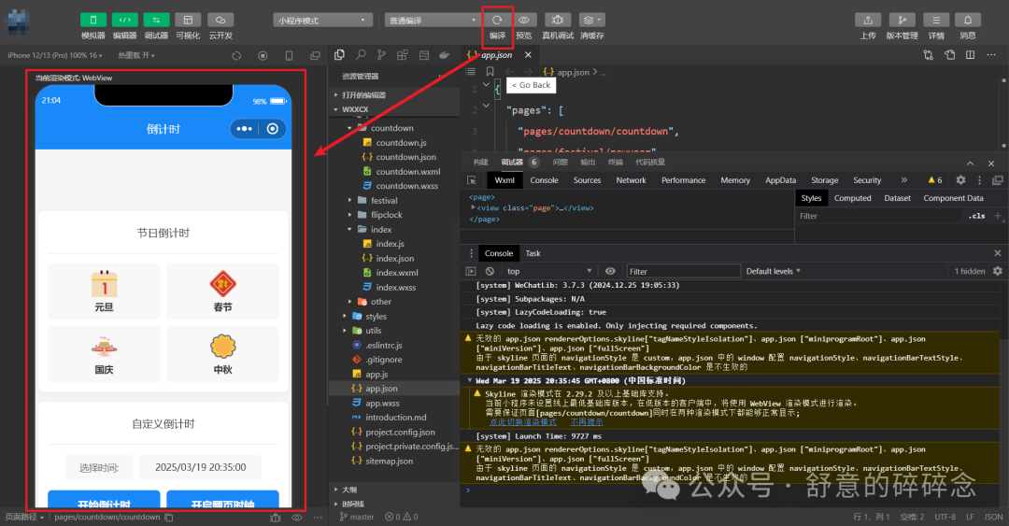Toggle the 编辑器 editor panel
The width and height of the screenshot is (1009, 526).
124,20
